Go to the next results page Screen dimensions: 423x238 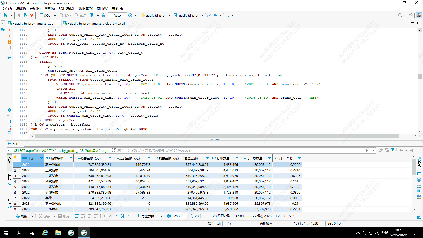116,216
